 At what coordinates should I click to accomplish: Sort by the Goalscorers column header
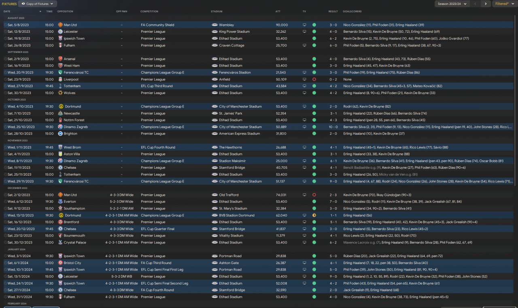(352, 11)
